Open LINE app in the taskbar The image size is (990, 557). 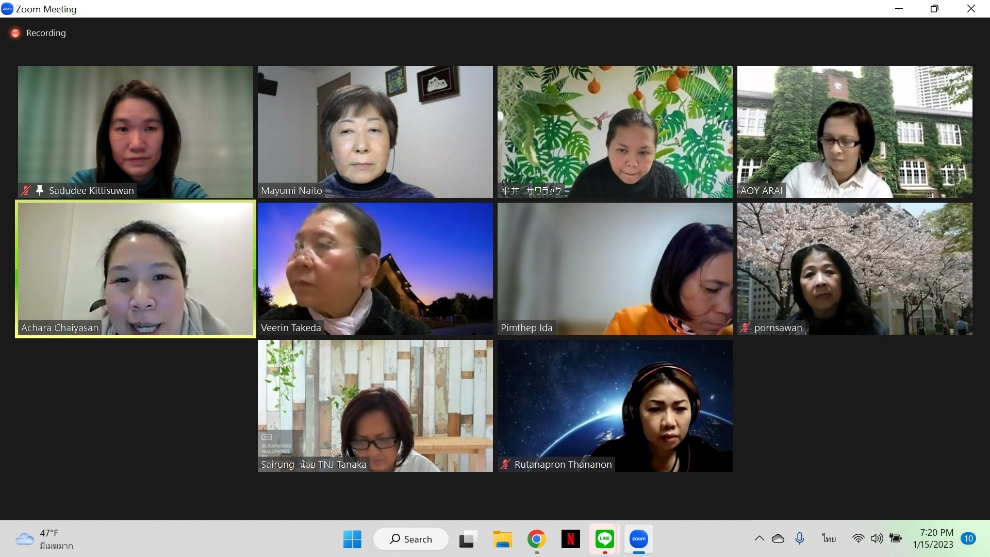pos(604,539)
